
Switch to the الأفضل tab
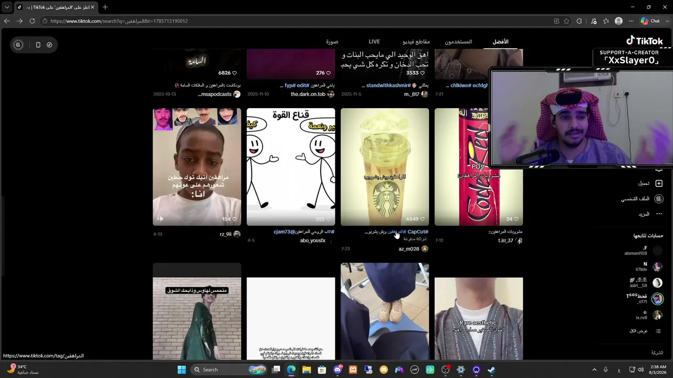501,41
